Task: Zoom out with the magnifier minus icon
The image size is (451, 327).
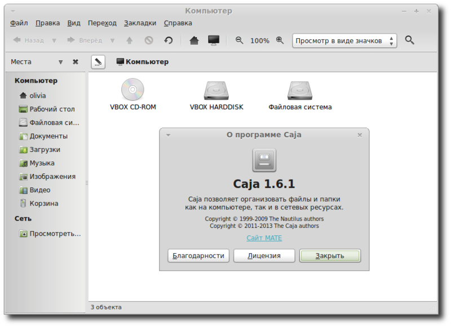Action: pos(238,40)
